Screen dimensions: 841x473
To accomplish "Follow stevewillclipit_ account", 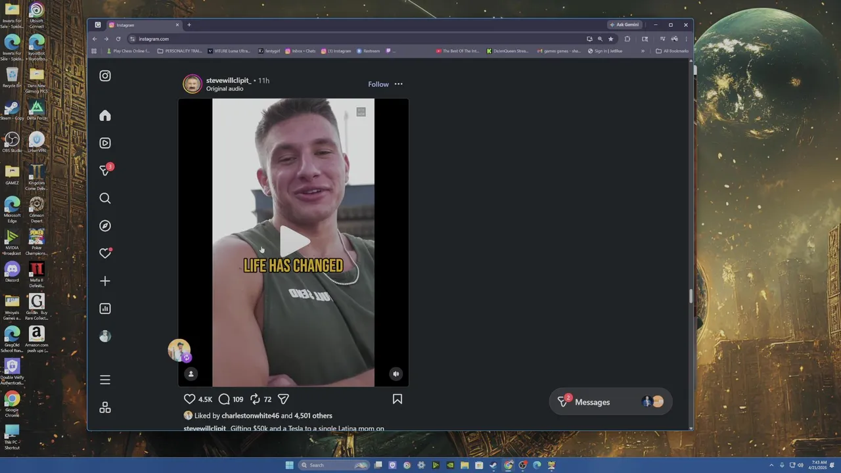I will (378, 84).
